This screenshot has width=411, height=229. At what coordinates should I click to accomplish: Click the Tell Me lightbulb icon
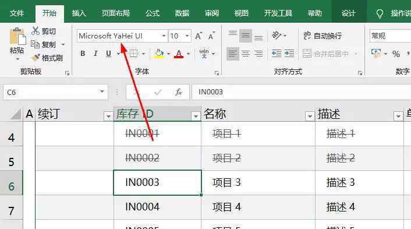[380, 13]
